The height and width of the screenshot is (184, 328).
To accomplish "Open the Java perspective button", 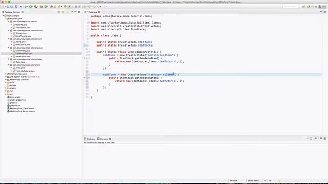I will click(x=322, y=7).
